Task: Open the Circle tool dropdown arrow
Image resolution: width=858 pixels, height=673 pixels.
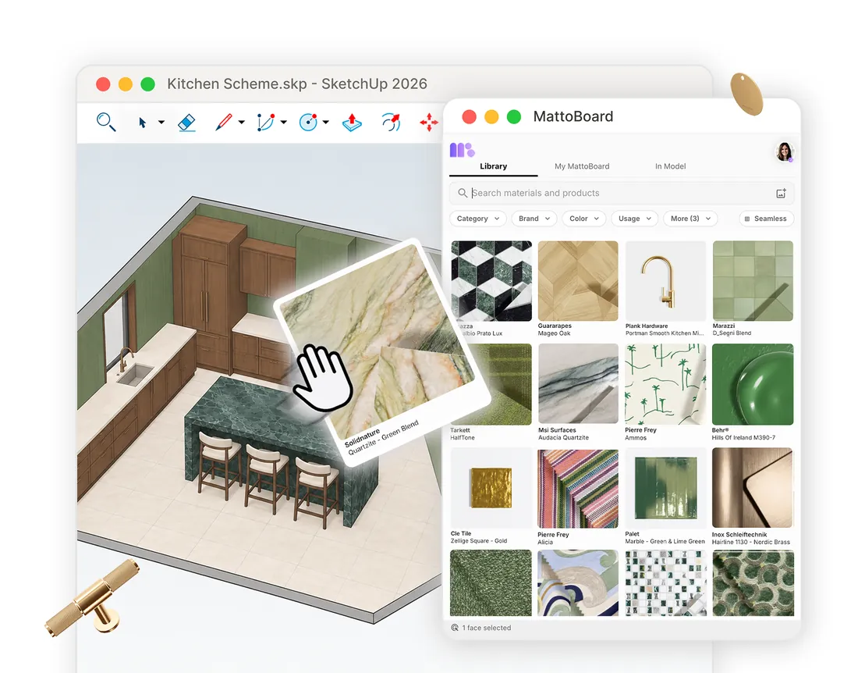Action: coord(325,122)
